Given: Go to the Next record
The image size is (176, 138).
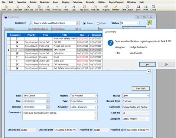Looking at the screenshot, I should pyautogui.click(x=66, y=8).
